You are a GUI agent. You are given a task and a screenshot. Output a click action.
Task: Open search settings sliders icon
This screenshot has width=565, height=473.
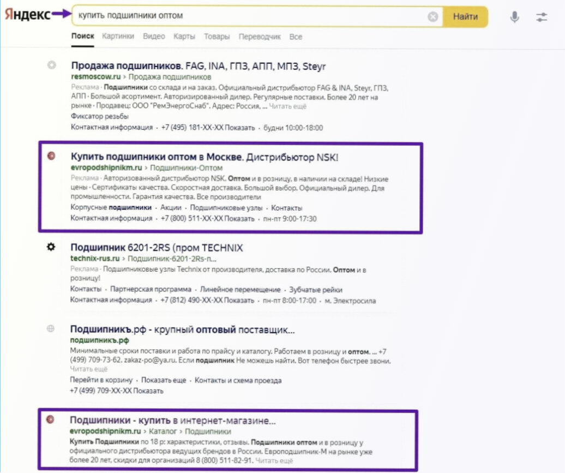coord(541,17)
